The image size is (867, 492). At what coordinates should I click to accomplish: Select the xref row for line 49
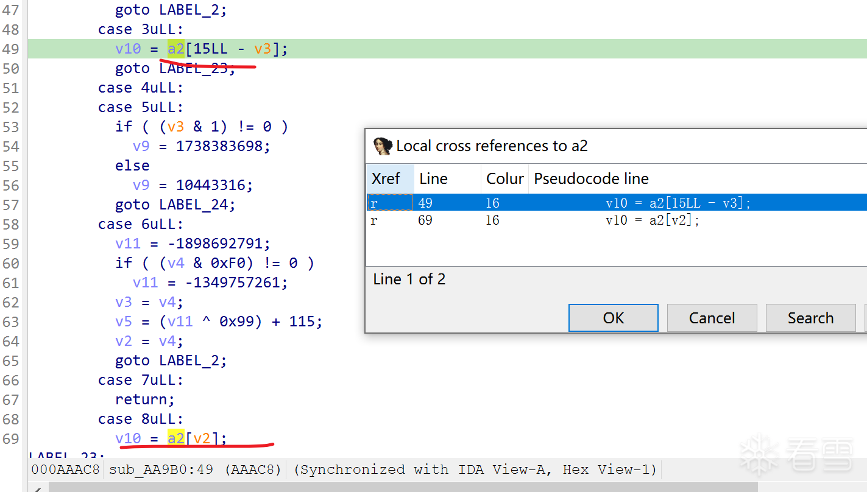(548, 203)
